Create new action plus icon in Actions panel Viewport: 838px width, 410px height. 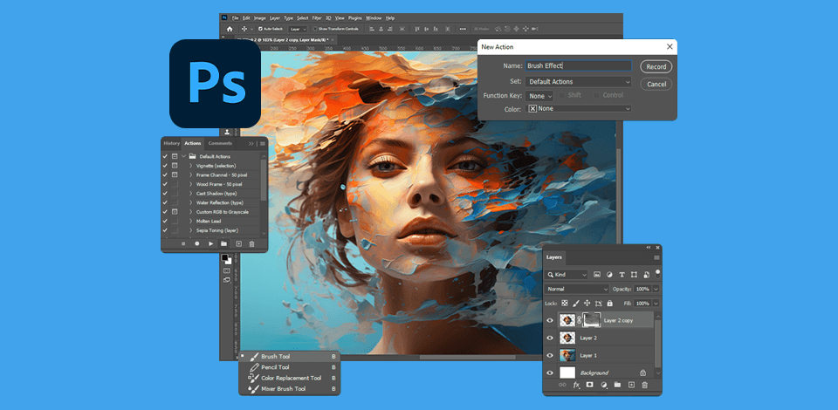(239, 243)
